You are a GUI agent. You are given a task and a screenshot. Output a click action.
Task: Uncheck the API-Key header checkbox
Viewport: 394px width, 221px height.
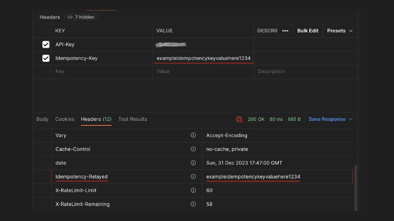tap(46, 44)
